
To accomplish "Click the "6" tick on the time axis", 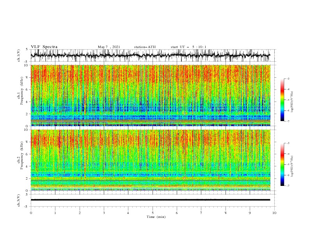I will point(177,213).
